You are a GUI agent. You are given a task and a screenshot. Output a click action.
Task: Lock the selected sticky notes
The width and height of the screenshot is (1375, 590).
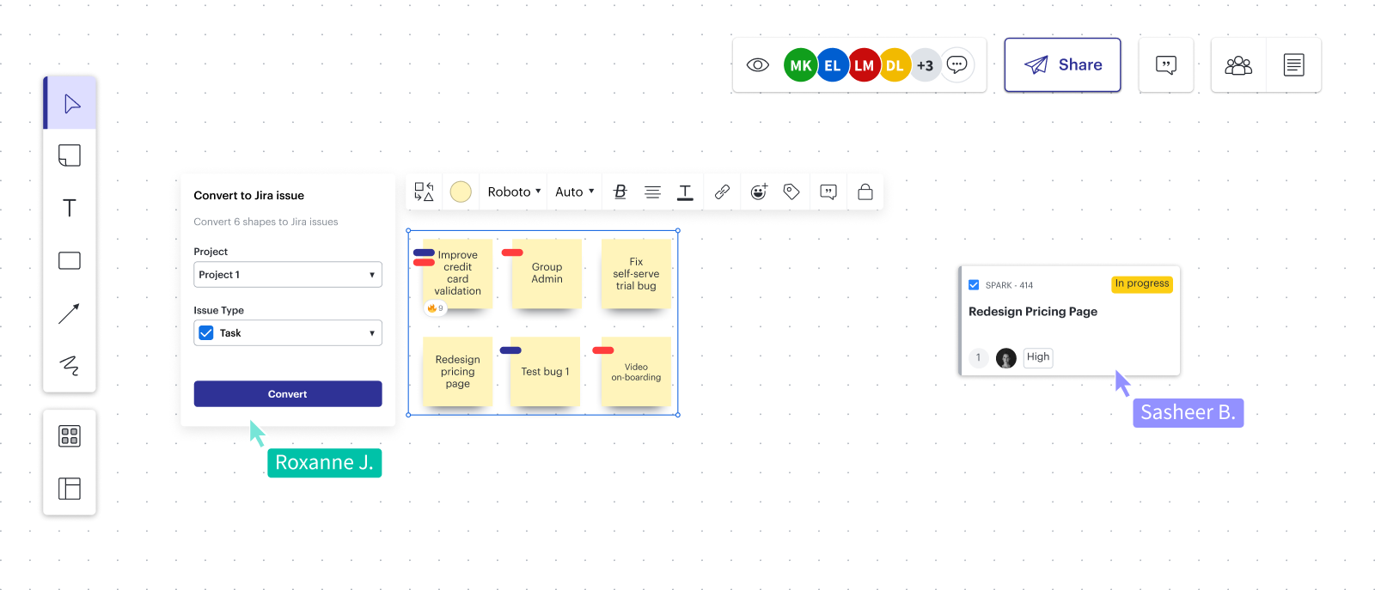(865, 192)
